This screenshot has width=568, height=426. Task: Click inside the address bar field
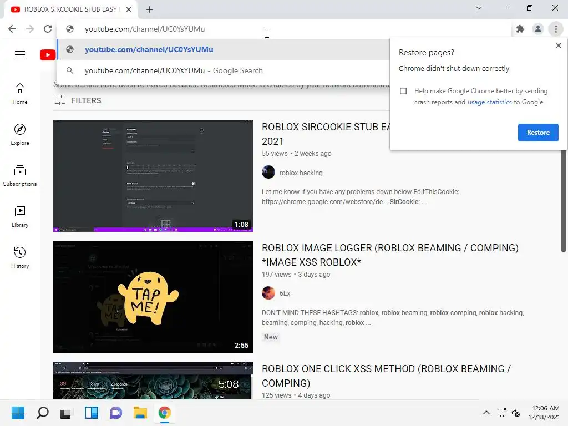[285, 29]
